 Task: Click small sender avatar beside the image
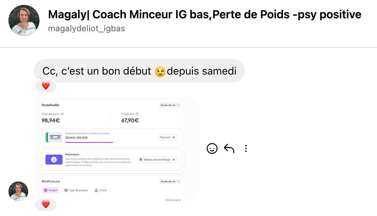tap(18, 191)
